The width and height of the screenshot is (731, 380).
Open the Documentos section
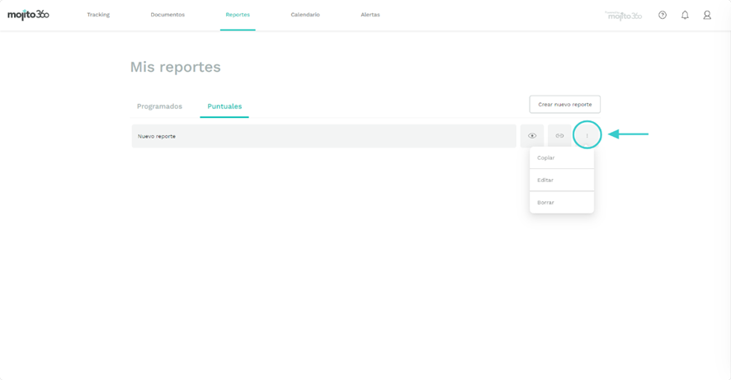coord(167,15)
